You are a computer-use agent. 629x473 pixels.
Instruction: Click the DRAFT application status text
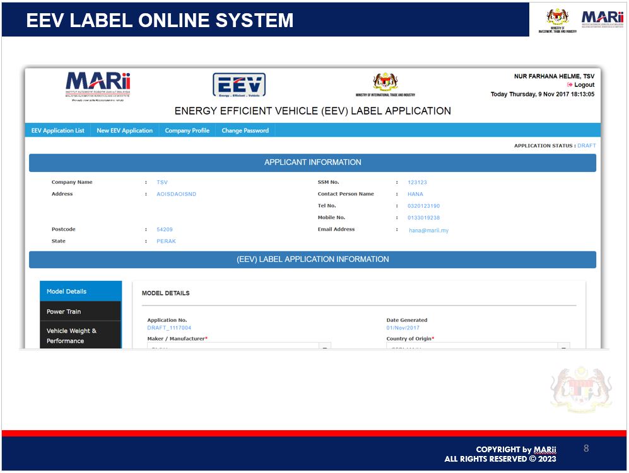click(586, 145)
